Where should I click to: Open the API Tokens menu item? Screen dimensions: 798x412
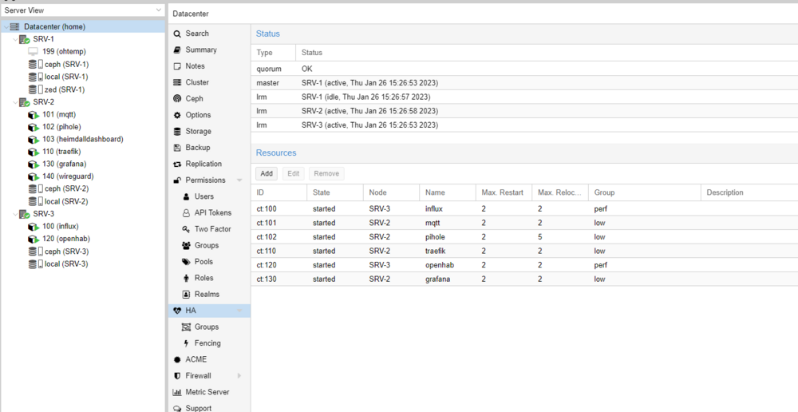[212, 213]
